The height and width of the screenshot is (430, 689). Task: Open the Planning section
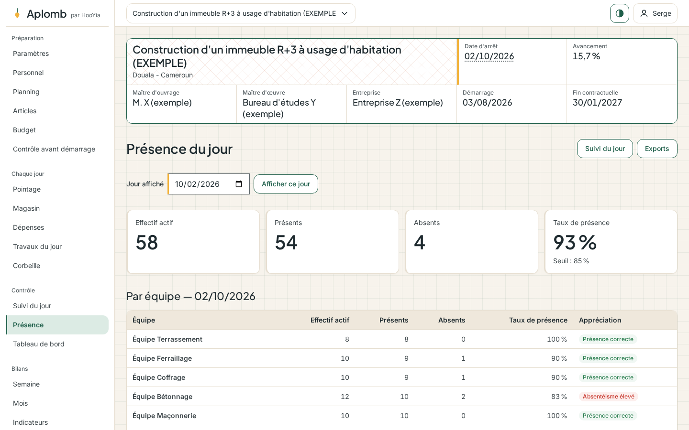pos(57,92)
